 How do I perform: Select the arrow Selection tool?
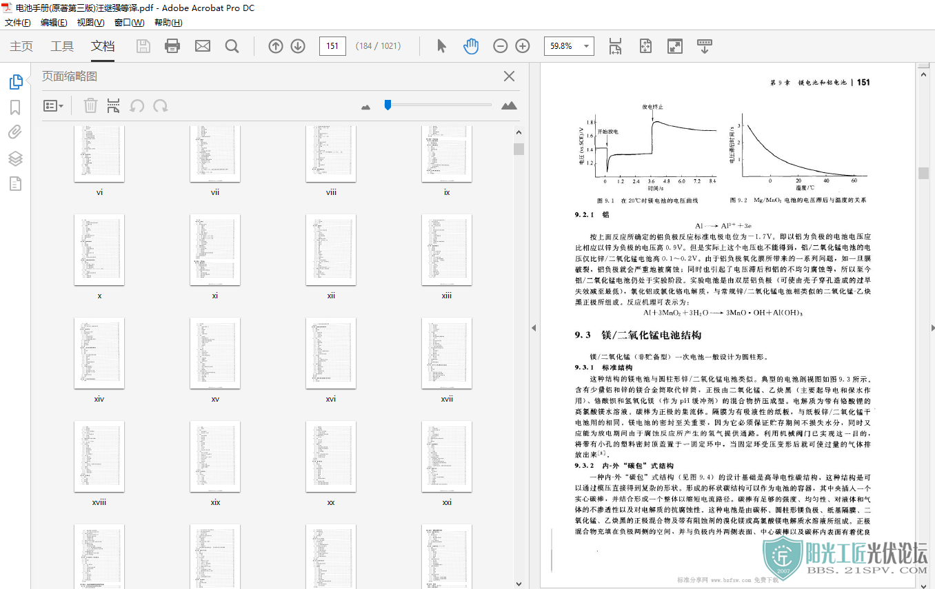click(442, 46)
